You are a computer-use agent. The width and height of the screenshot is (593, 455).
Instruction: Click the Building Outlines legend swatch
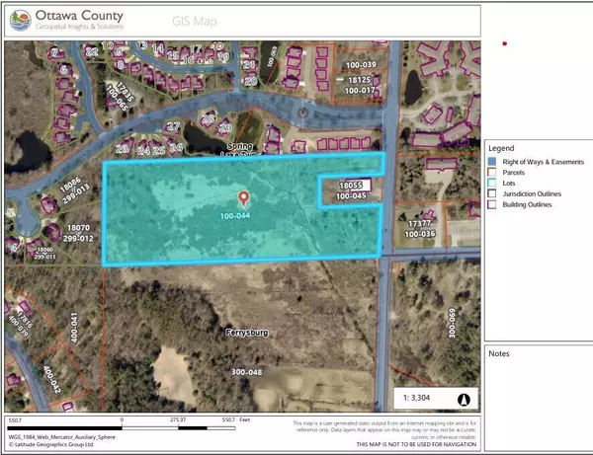(492, 204)
